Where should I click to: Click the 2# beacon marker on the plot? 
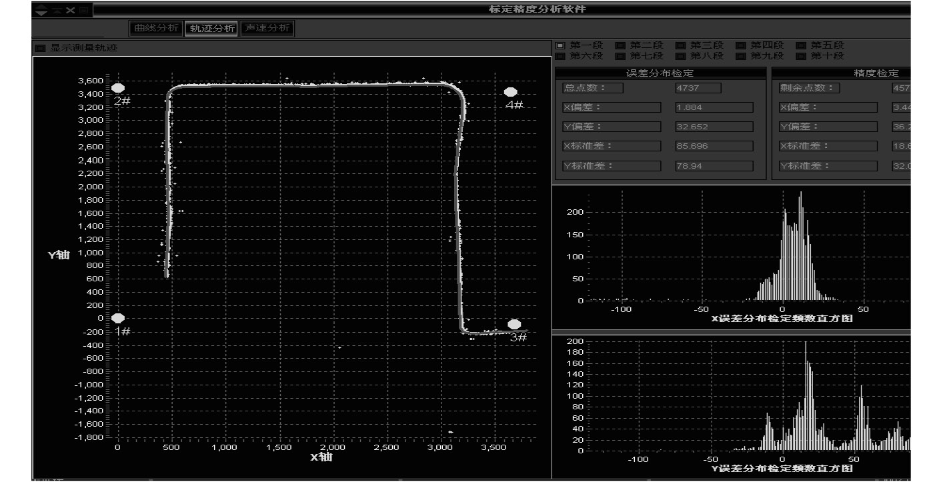click(x=118, y=88)
